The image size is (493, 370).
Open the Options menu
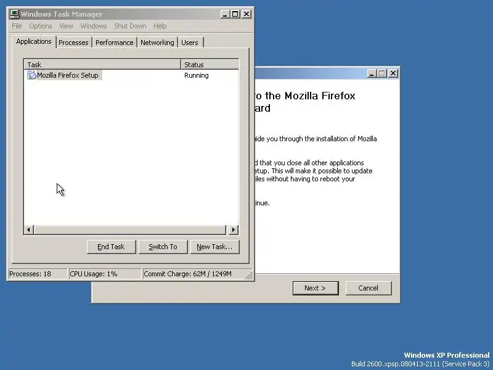(x=41, y=26)
